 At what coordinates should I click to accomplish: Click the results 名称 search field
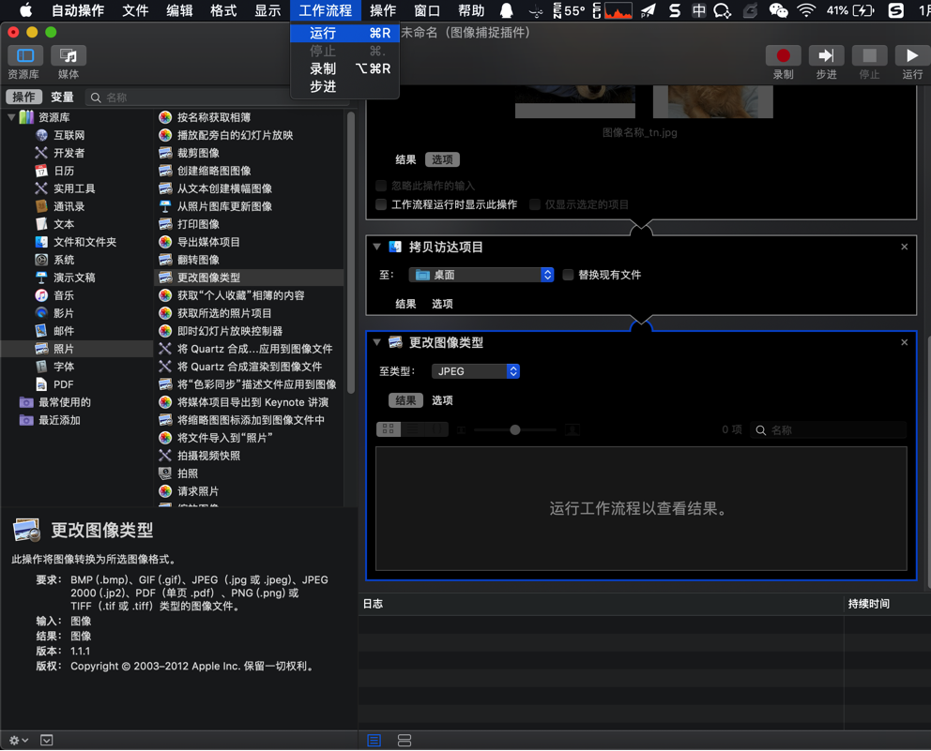click(829, 430)
